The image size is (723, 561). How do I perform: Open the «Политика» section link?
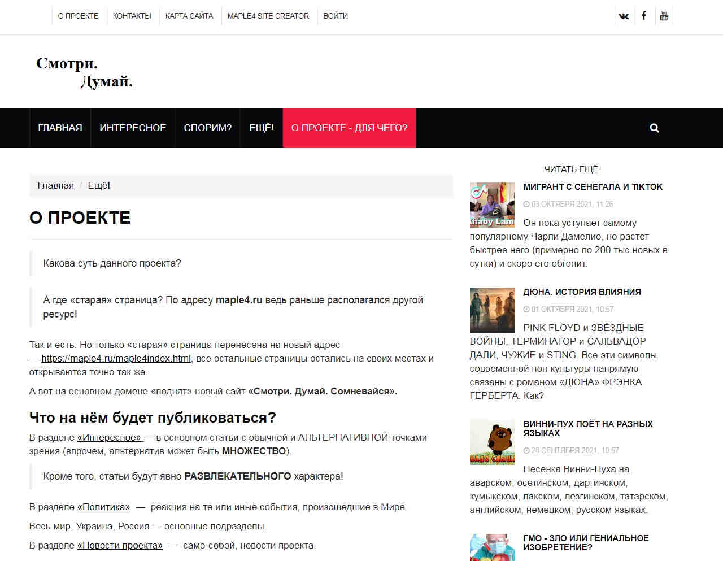pos(103,507)
